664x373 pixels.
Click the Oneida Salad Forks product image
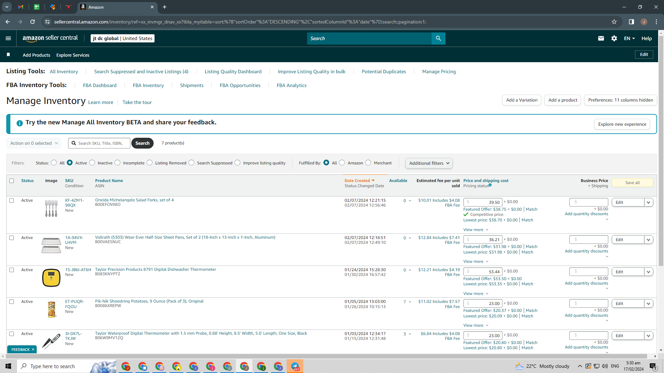coord(51,208)
